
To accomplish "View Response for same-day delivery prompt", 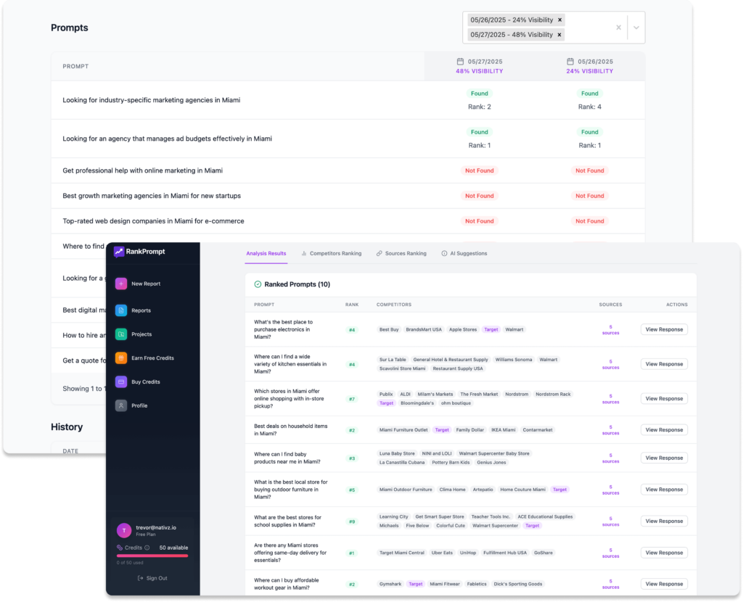I will pyautogui.click(x=664, y=553).
